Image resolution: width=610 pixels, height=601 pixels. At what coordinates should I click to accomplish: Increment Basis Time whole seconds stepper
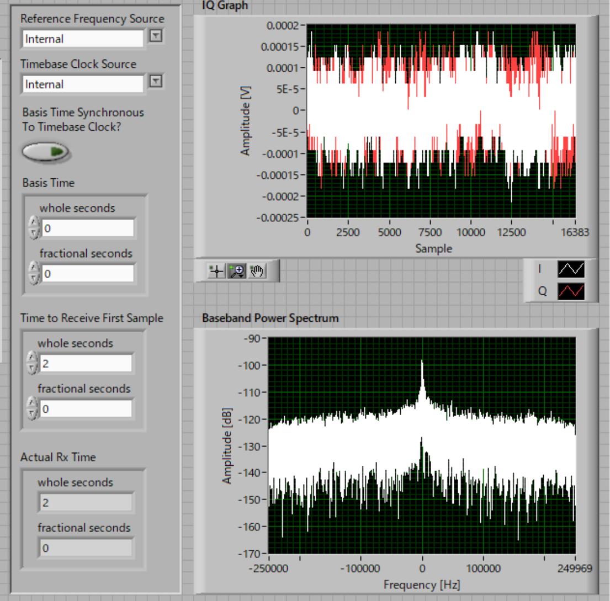(34, 222)
